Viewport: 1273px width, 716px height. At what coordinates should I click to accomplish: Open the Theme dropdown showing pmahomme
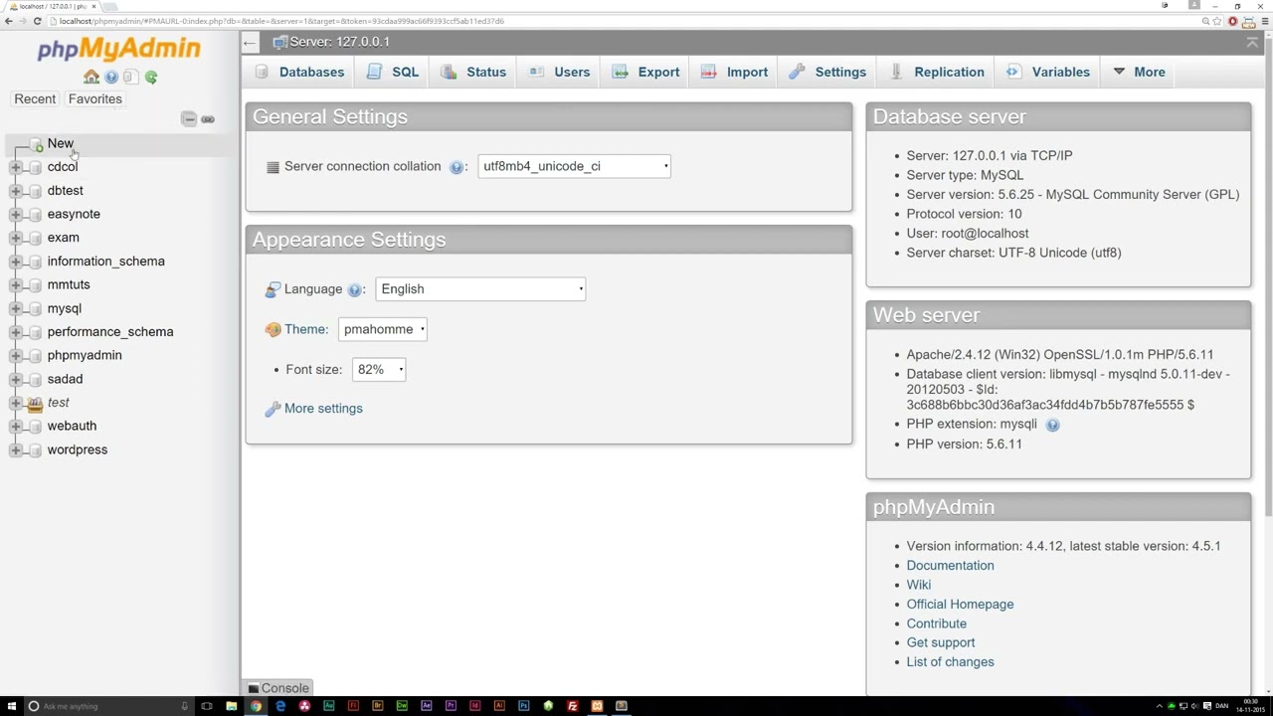383,329
